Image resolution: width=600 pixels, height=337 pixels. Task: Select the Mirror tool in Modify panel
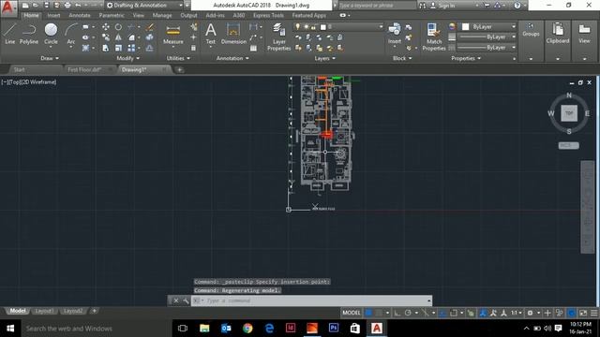tap(118, 37)
